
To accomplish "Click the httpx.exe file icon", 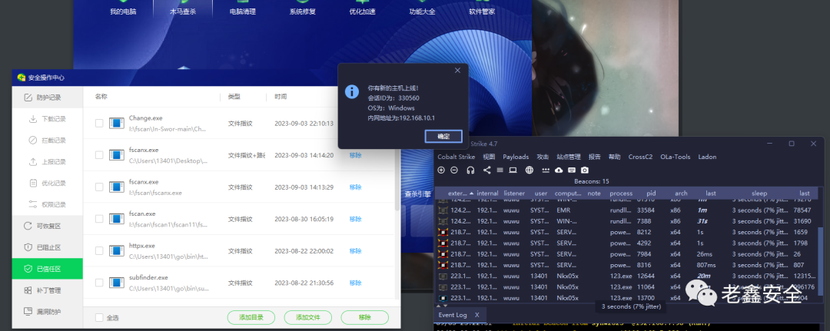I will click(x=117, y=250).
